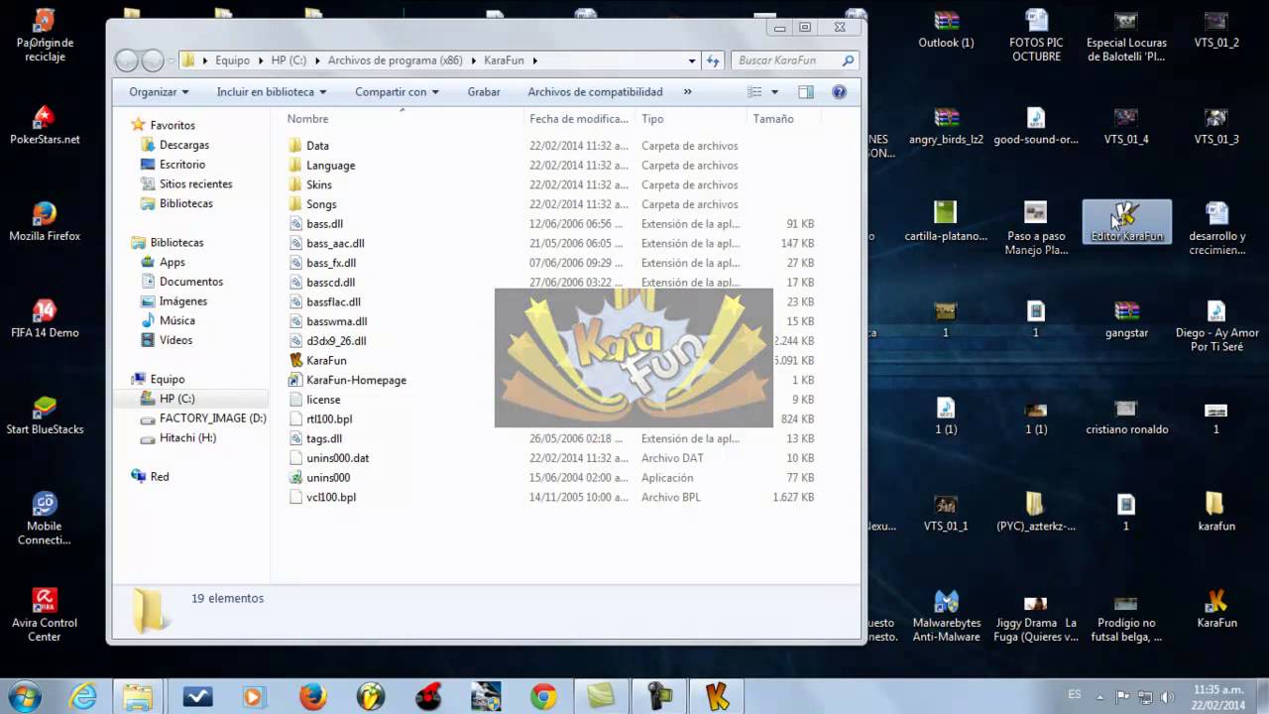The image size is (1269, 714).
Task: Click the KaraFun taskbar icon
Action: (717, 696)
